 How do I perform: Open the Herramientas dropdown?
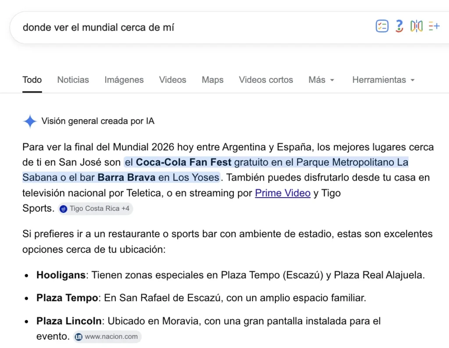383,80
